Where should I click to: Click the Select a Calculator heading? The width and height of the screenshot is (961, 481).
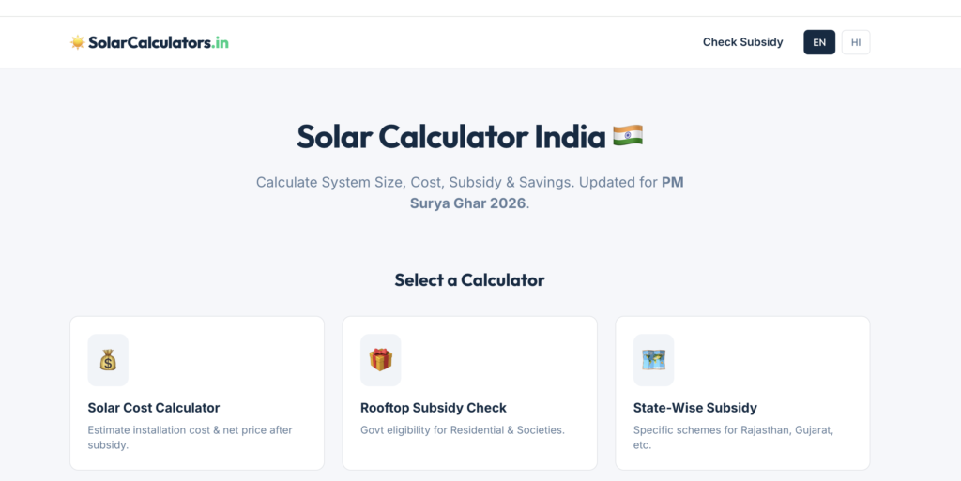point(469,279)
